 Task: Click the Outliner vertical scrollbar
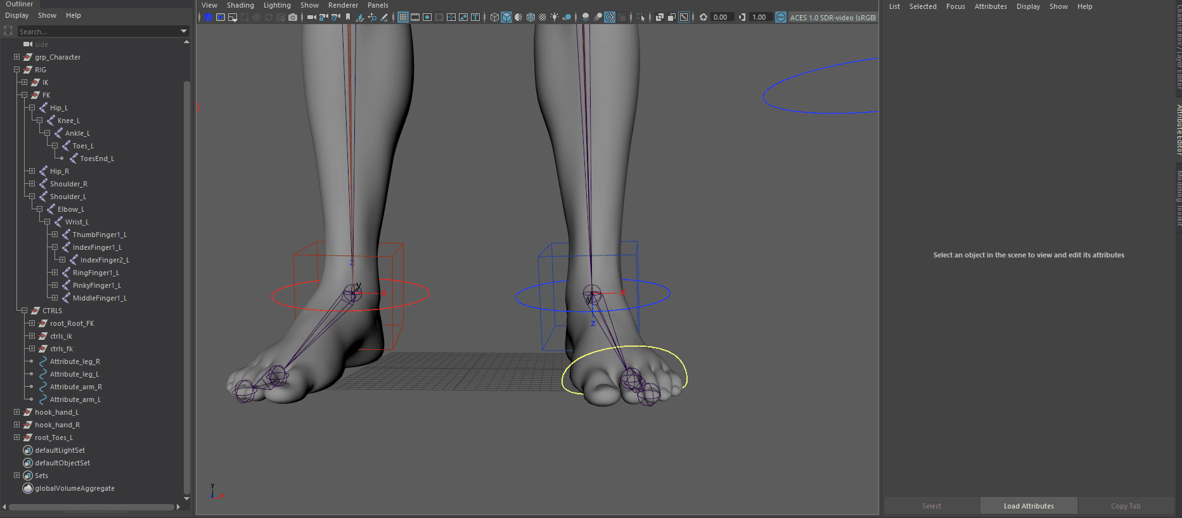(186, 287)
